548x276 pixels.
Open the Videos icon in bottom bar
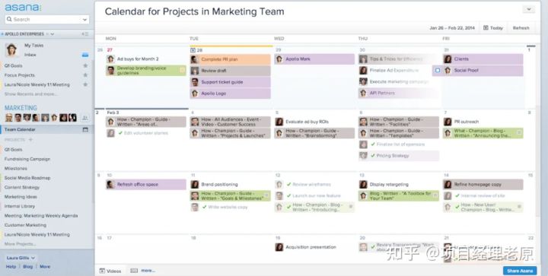point(102,271)
